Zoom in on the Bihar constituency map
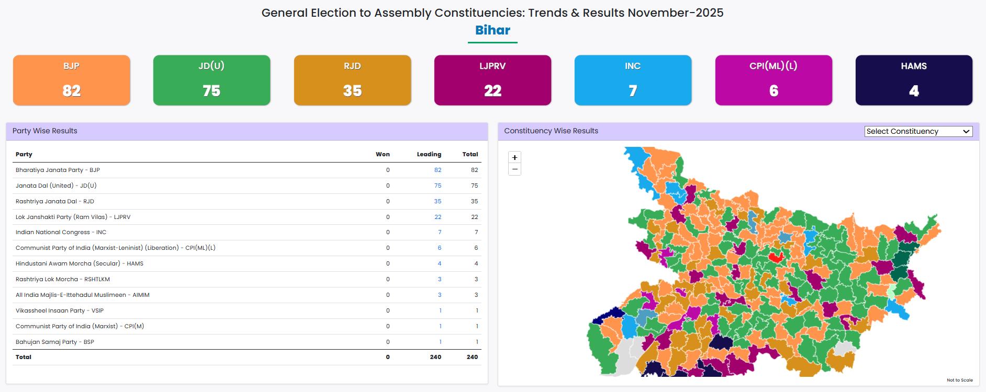986x392 pixels. (514, 157)
